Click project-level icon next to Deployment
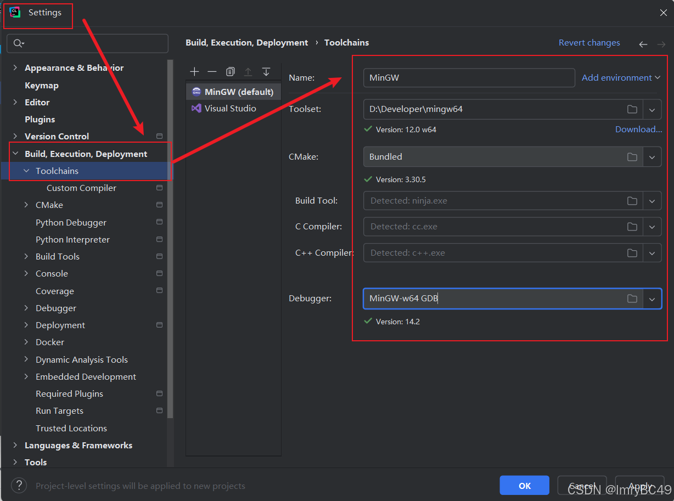The width and height of the screenshot is (674, 501). tap(160, 325)
